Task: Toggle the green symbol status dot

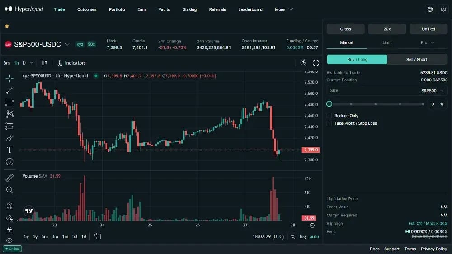Action: click(x=96, y=76)
